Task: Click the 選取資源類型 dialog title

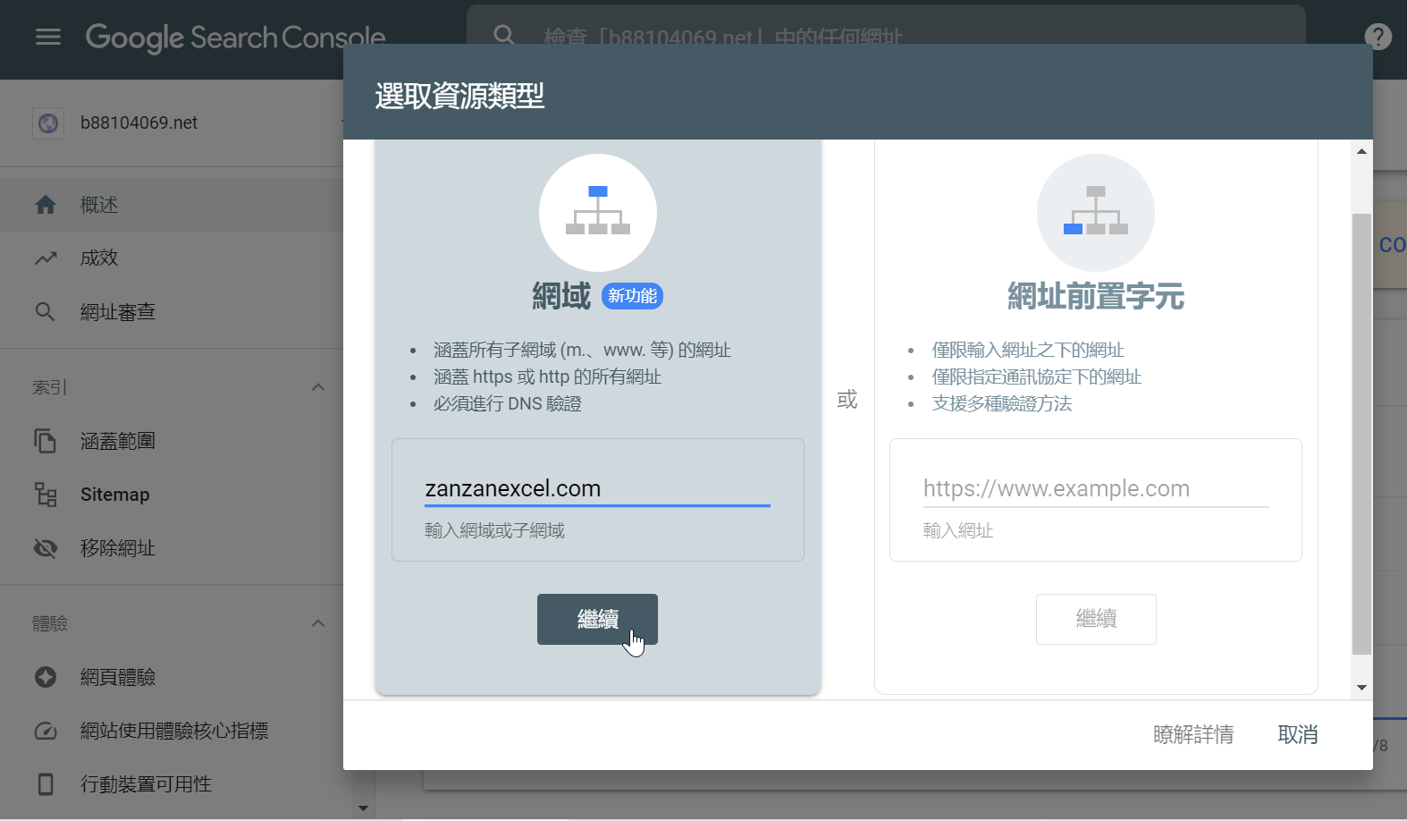Action: pos(459,96)
